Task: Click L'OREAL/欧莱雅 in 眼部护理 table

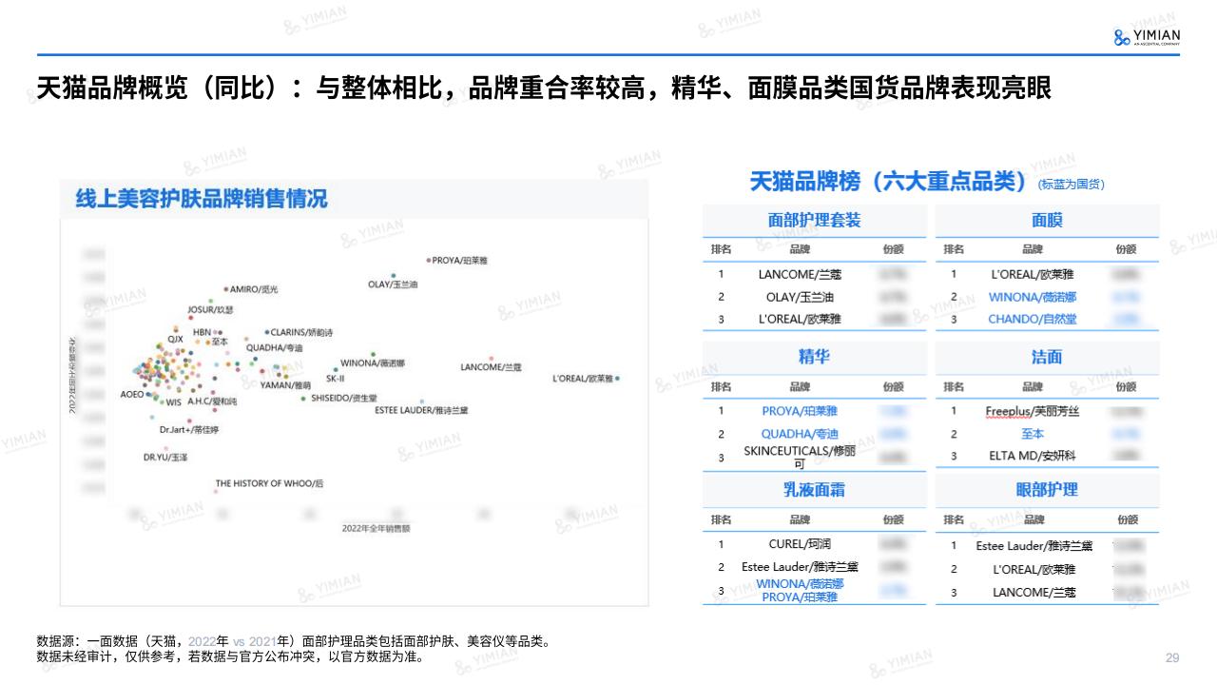Action: tap(1034, 569)
